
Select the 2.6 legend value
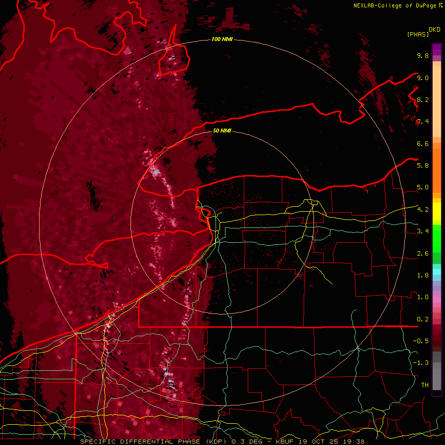[423, 254]
